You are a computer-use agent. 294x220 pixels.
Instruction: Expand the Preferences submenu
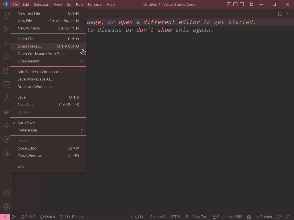click(27, 130)
